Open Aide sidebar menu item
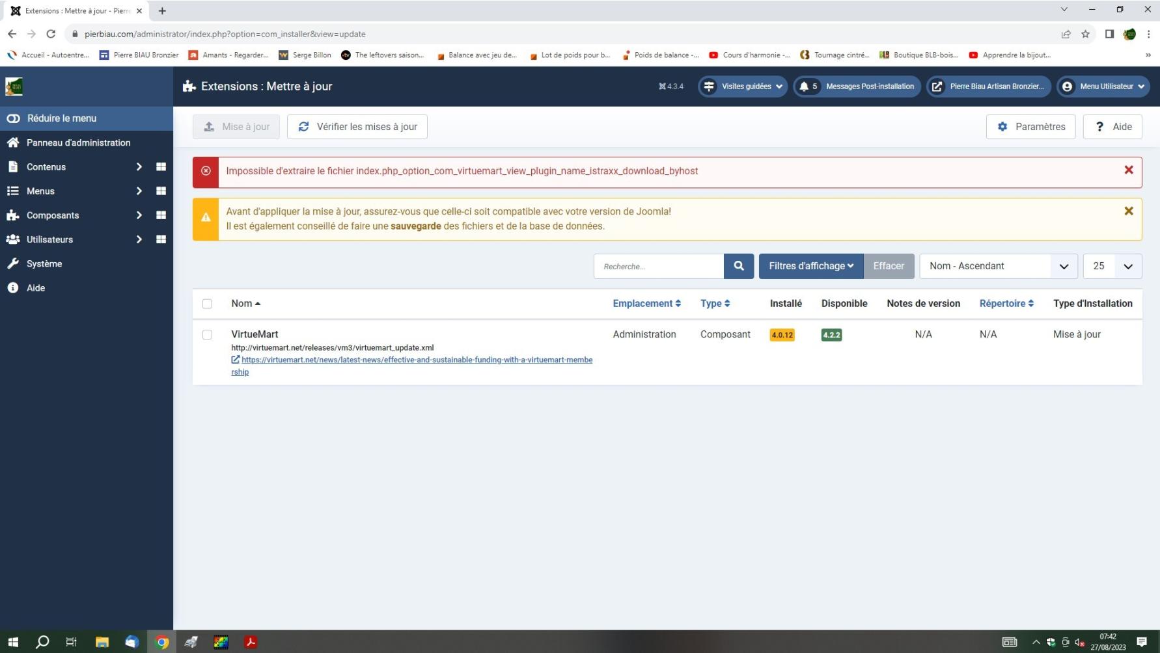This screenshot has width=1160, height=653. click(36, 287)
